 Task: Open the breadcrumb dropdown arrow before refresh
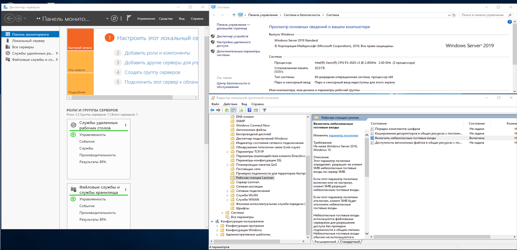106,19
